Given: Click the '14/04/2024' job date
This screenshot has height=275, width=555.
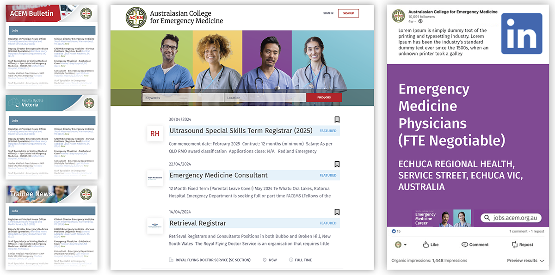Looking at the screenshot, I should pyautogui.click(x=180, y=212).
